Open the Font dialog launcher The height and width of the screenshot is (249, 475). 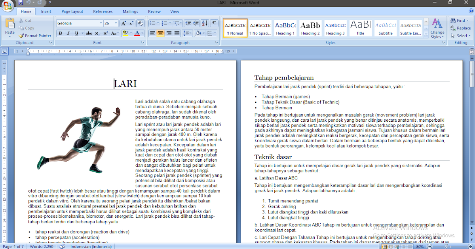[143, 42]
